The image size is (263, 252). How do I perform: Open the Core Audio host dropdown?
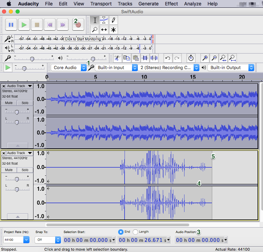[x=69, y=68]
